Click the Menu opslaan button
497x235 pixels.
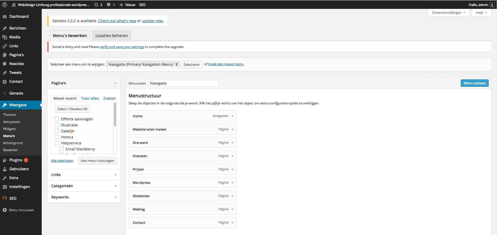coord(474,83)
